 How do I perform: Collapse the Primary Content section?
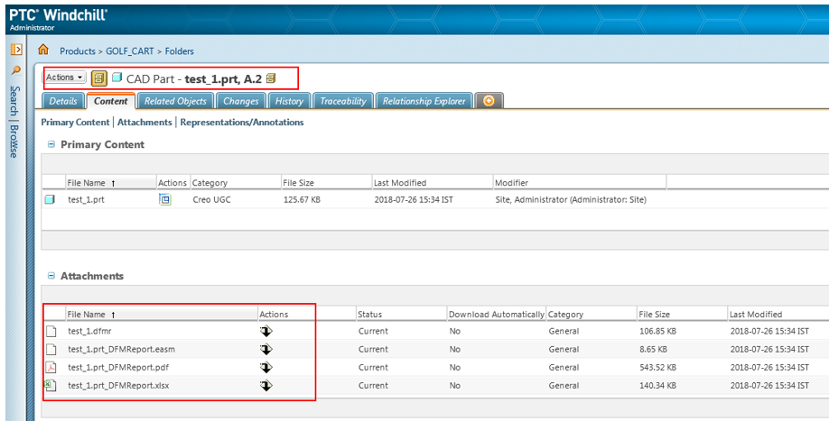click(x=51, y=144)
